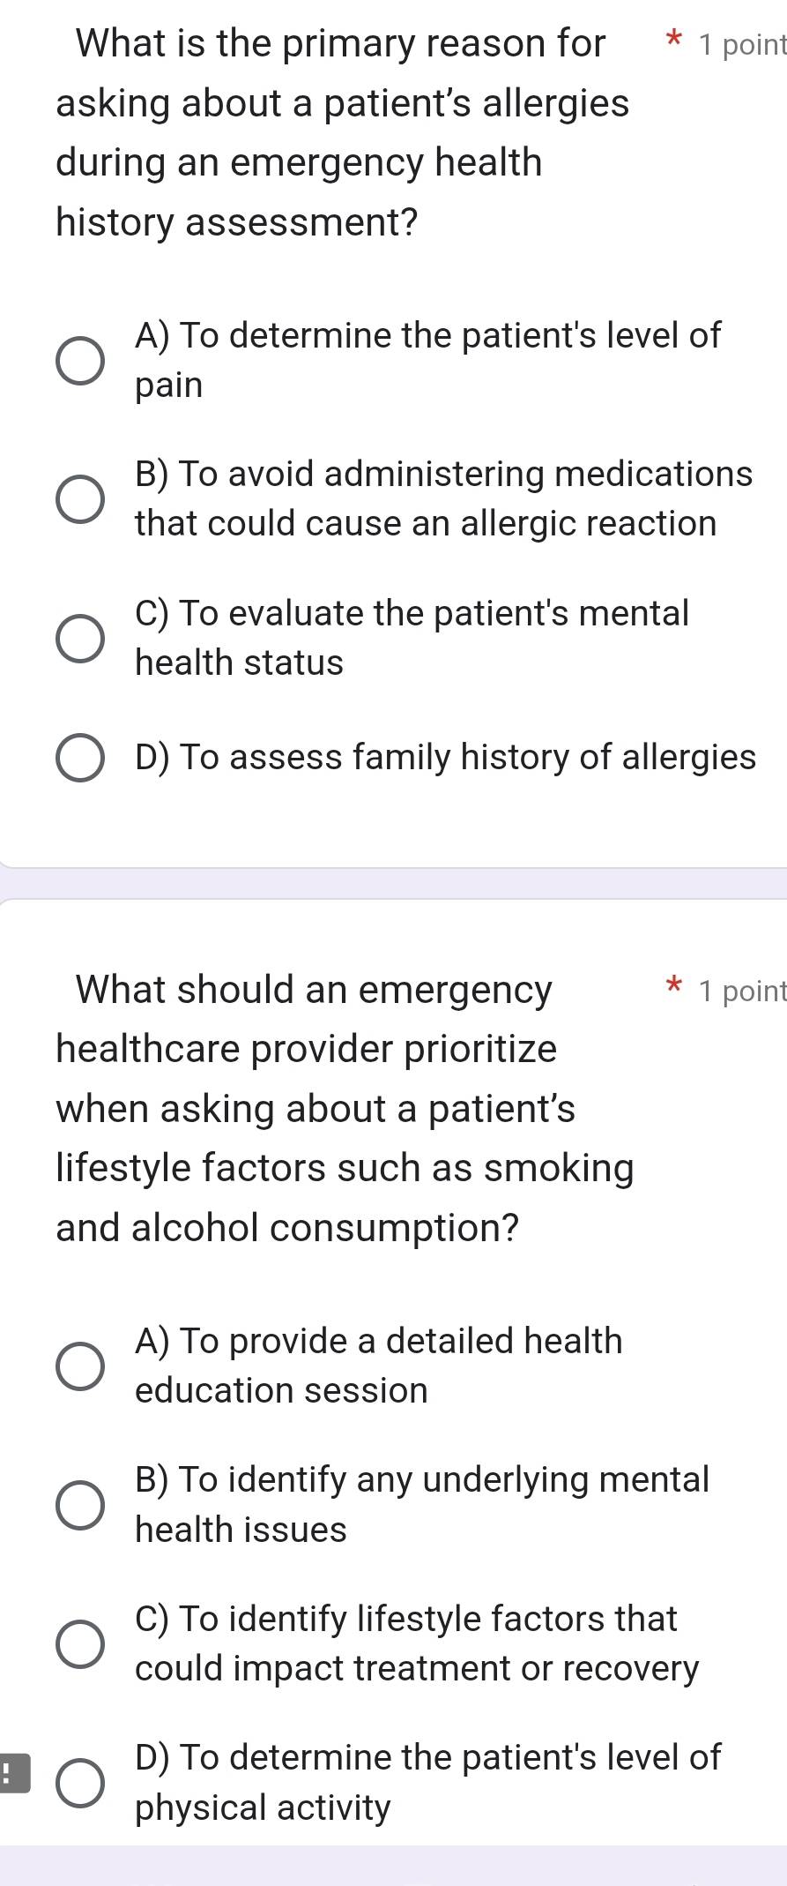The image size is (787, 1886).
Task: Click the label text 'C) To identify lifestyle factors'
Action: pos(416,1643)
